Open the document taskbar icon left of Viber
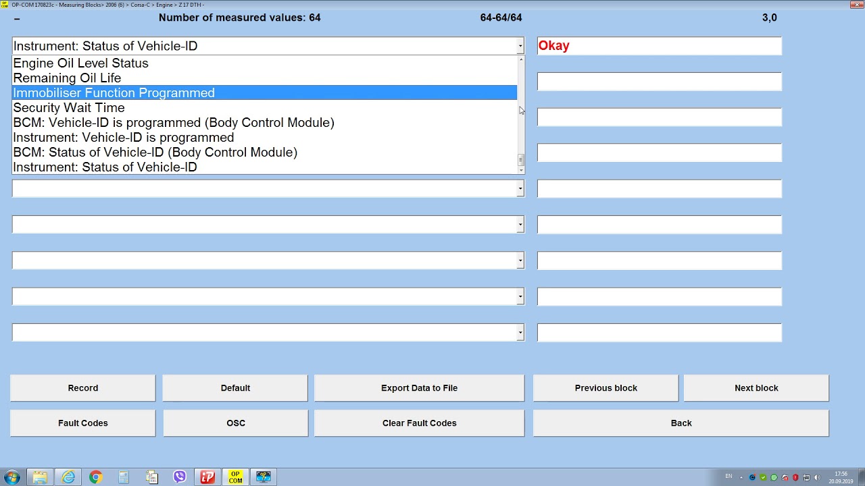Screen dimensions: 865x486 [151, 477]
